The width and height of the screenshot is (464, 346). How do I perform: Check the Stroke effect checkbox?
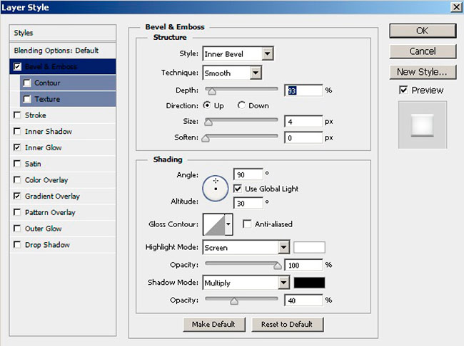(17, 115)
